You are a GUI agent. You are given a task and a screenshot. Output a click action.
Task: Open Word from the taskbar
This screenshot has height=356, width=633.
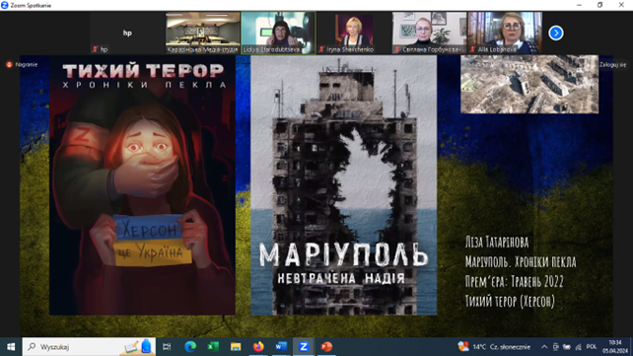coord(281,346)
